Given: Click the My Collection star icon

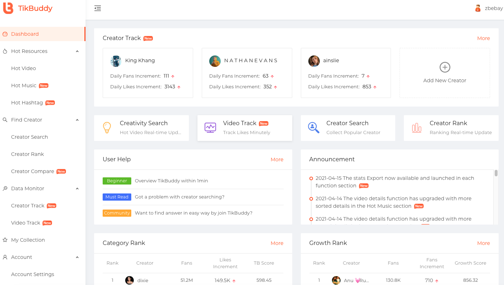Looking at the screenshot, I should pyautogui.click(x=5, y=240).
